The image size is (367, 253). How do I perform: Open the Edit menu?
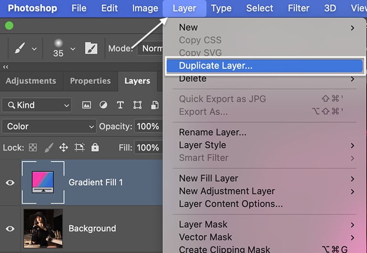pyautogui.click(x=109, y=8)
